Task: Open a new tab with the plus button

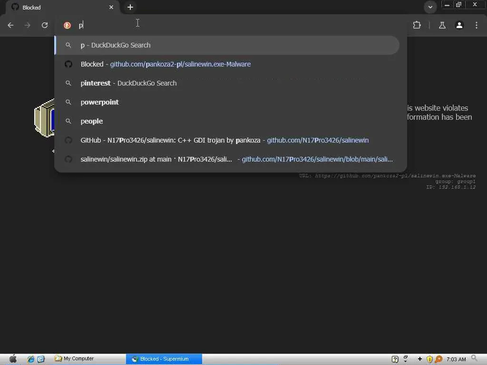Action: coord(130,7)
